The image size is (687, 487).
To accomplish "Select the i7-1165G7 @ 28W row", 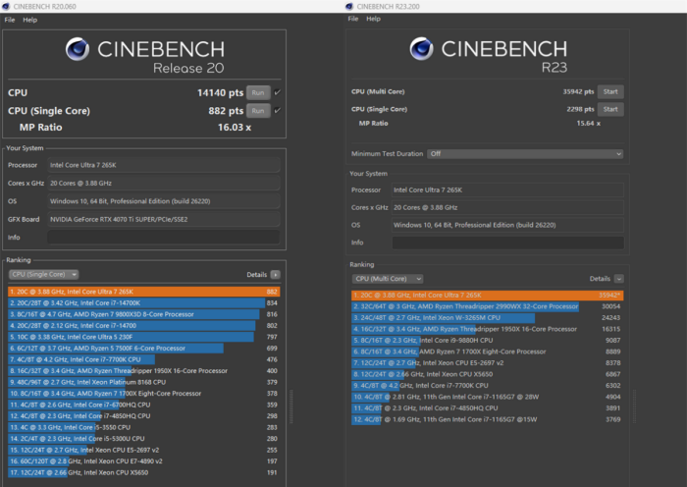I will (x=488, y=397).
